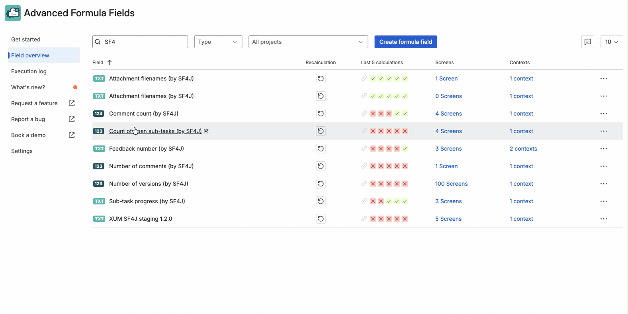
Task: Open 100 Screens link for Number of versions
Action: pos(451,184)
